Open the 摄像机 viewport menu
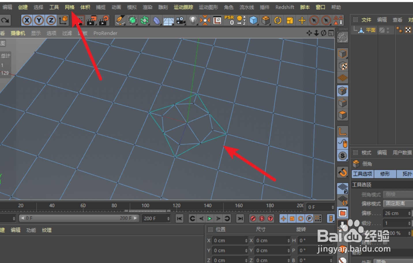Image resolution: width=413 pixels, height=263 pixels. point(18,33)
